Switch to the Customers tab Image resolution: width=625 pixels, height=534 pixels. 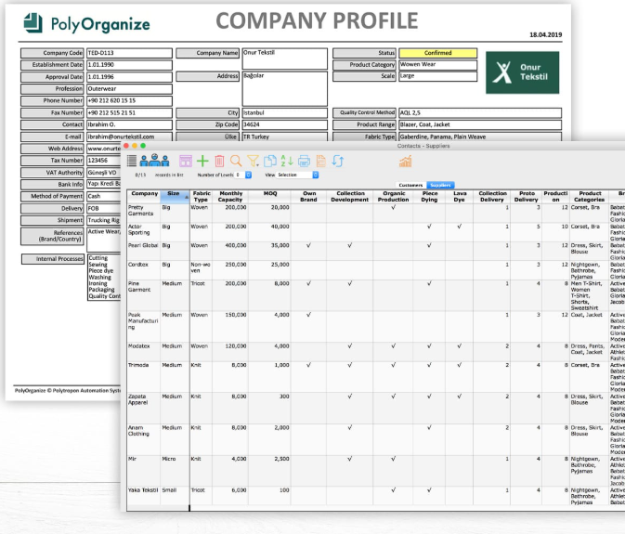(410, 185)
